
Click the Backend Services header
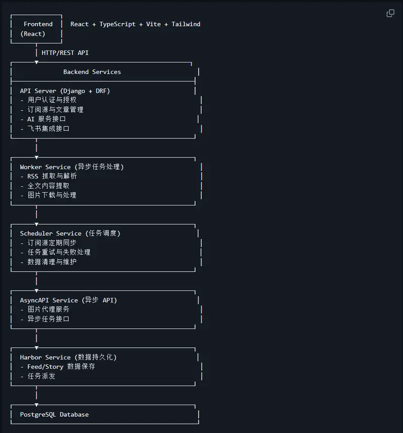tap(92, 72)
